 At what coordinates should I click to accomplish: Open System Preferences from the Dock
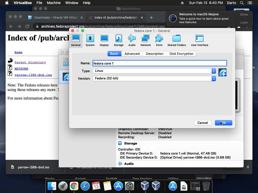click(130, 186)
